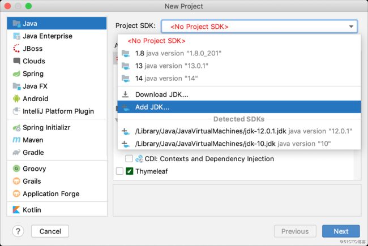Click the folder icon beside SDK 14

126,79
